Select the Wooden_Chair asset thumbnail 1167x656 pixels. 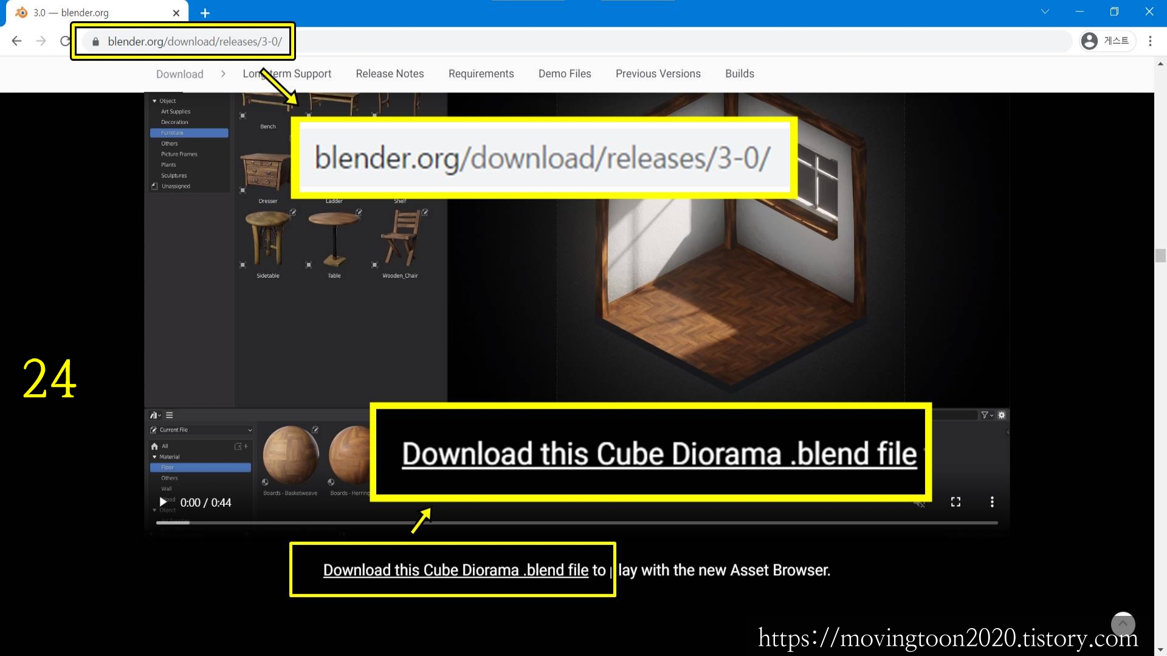click(x=400, y=238)
